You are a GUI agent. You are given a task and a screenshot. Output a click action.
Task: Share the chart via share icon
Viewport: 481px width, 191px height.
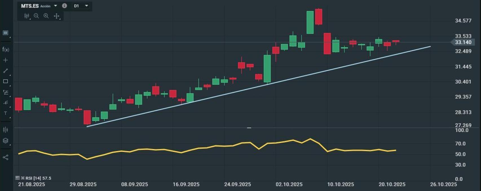[5, 157]
